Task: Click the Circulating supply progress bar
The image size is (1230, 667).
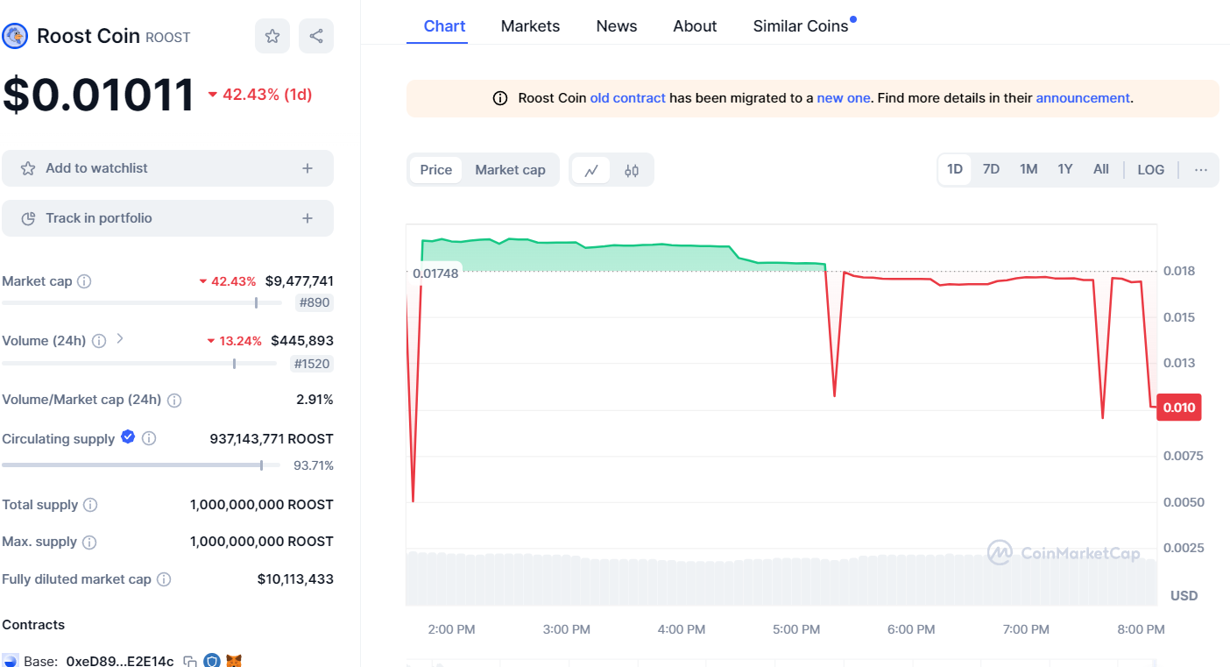Action: point(141,465)
